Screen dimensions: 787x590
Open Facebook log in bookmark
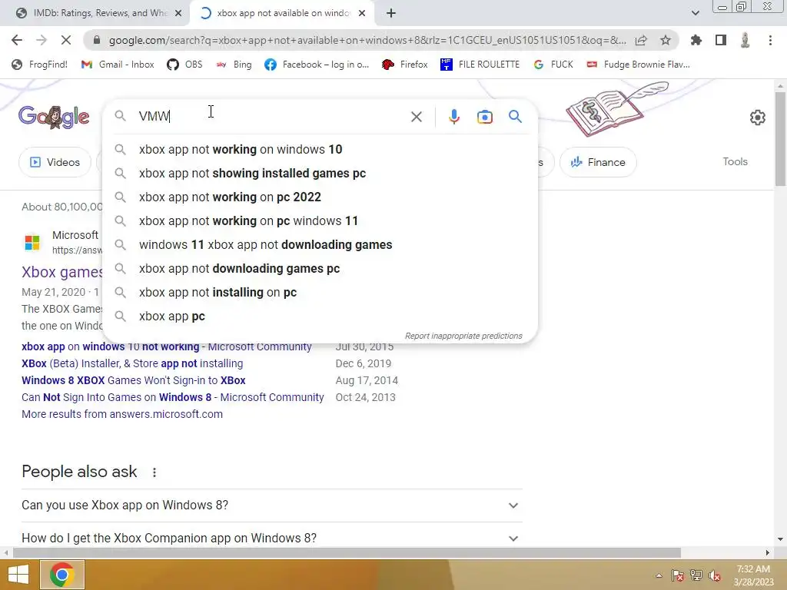click(317, 65)
